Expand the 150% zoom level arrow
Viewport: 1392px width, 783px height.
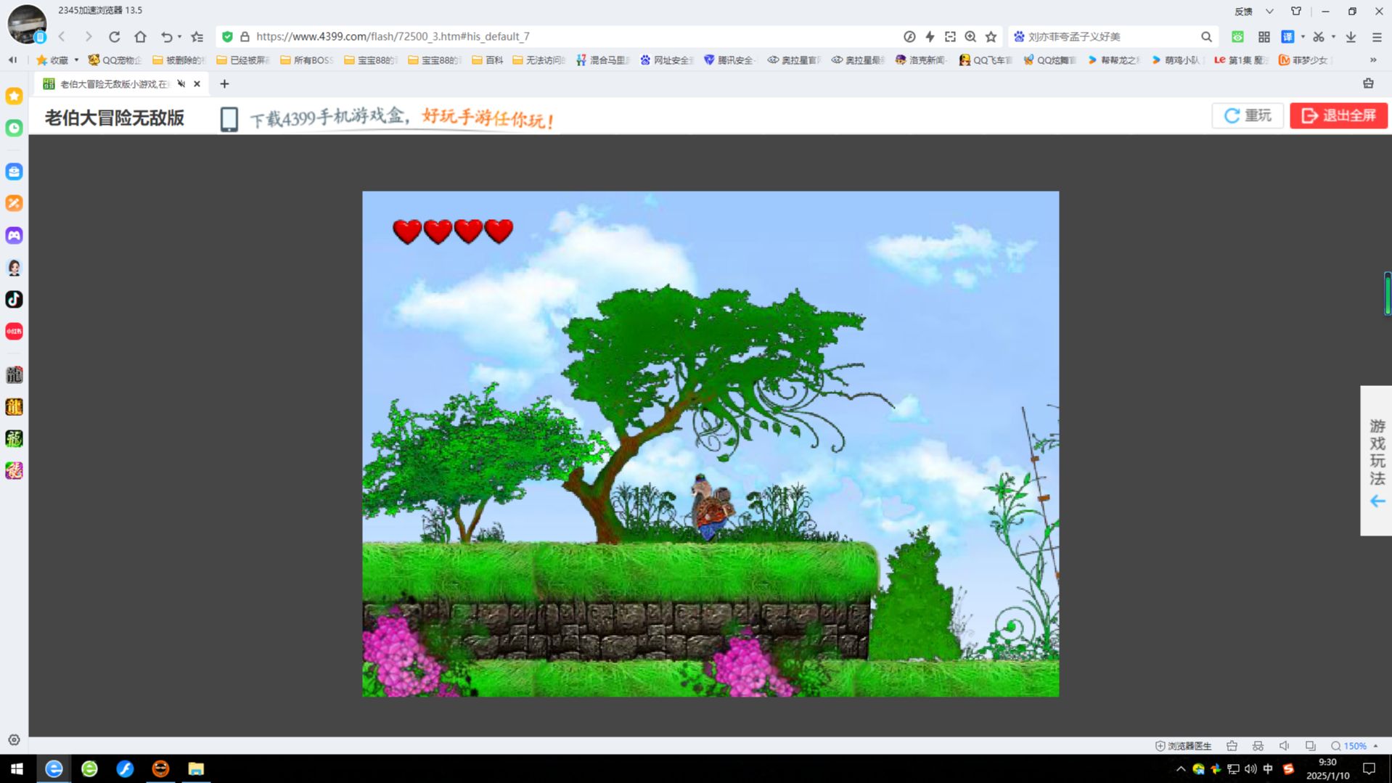click(1375, 746)
